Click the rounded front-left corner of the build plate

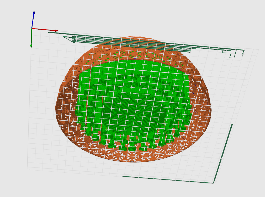click(x=28, y=168)
